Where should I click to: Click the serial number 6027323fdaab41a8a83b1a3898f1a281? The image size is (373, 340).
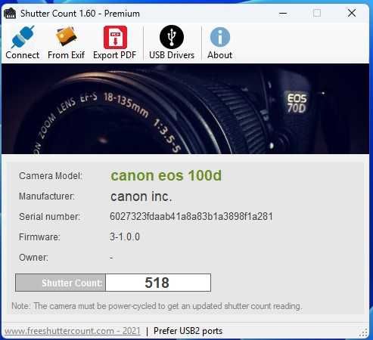click(x=191, y=217)
